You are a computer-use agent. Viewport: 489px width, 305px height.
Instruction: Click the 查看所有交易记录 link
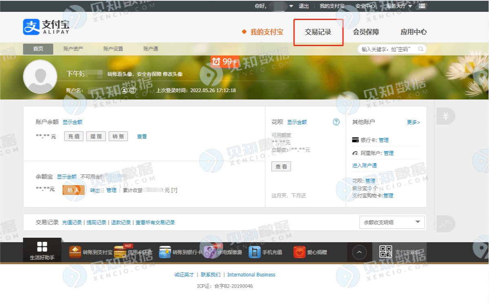(155, 223)
